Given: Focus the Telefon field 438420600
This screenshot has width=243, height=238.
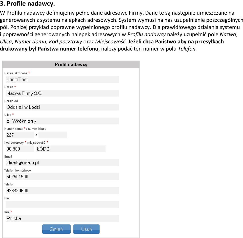Looking at the screenshot, I should [x=62, y=190].
